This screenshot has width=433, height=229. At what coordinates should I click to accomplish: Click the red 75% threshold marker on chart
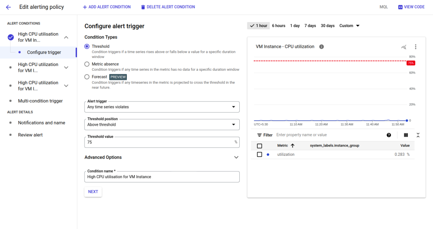click(x=410, y=63)
